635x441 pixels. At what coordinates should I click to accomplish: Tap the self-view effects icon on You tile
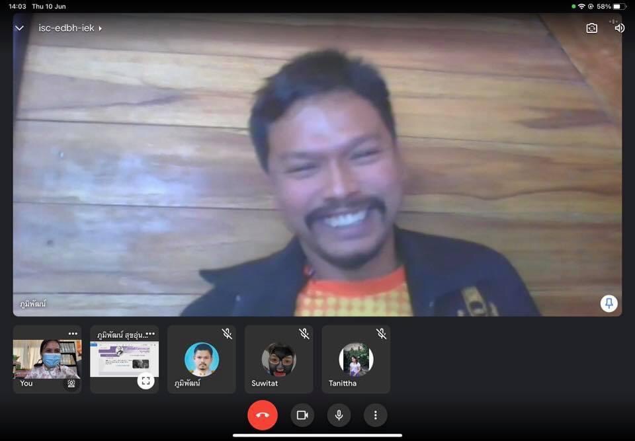tap(71, 383)
